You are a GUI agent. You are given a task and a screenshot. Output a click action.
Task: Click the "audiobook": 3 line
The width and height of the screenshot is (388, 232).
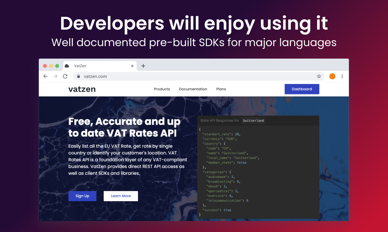(x=221, y=177)
